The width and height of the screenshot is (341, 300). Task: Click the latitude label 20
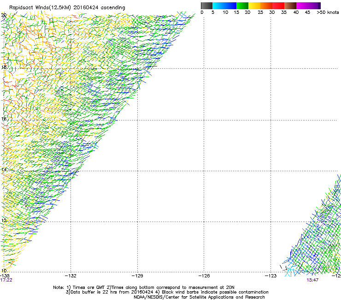click(4, 15)
